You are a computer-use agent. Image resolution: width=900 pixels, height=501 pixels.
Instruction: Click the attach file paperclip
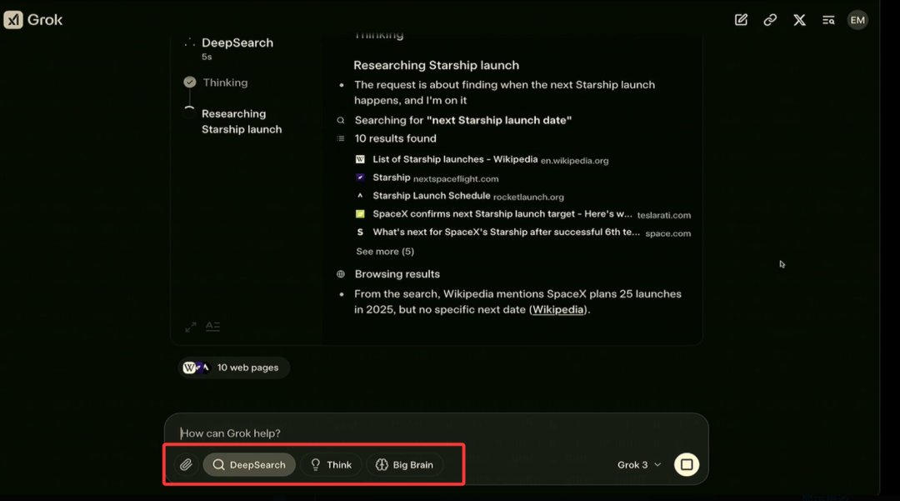(x=186, y=465)
